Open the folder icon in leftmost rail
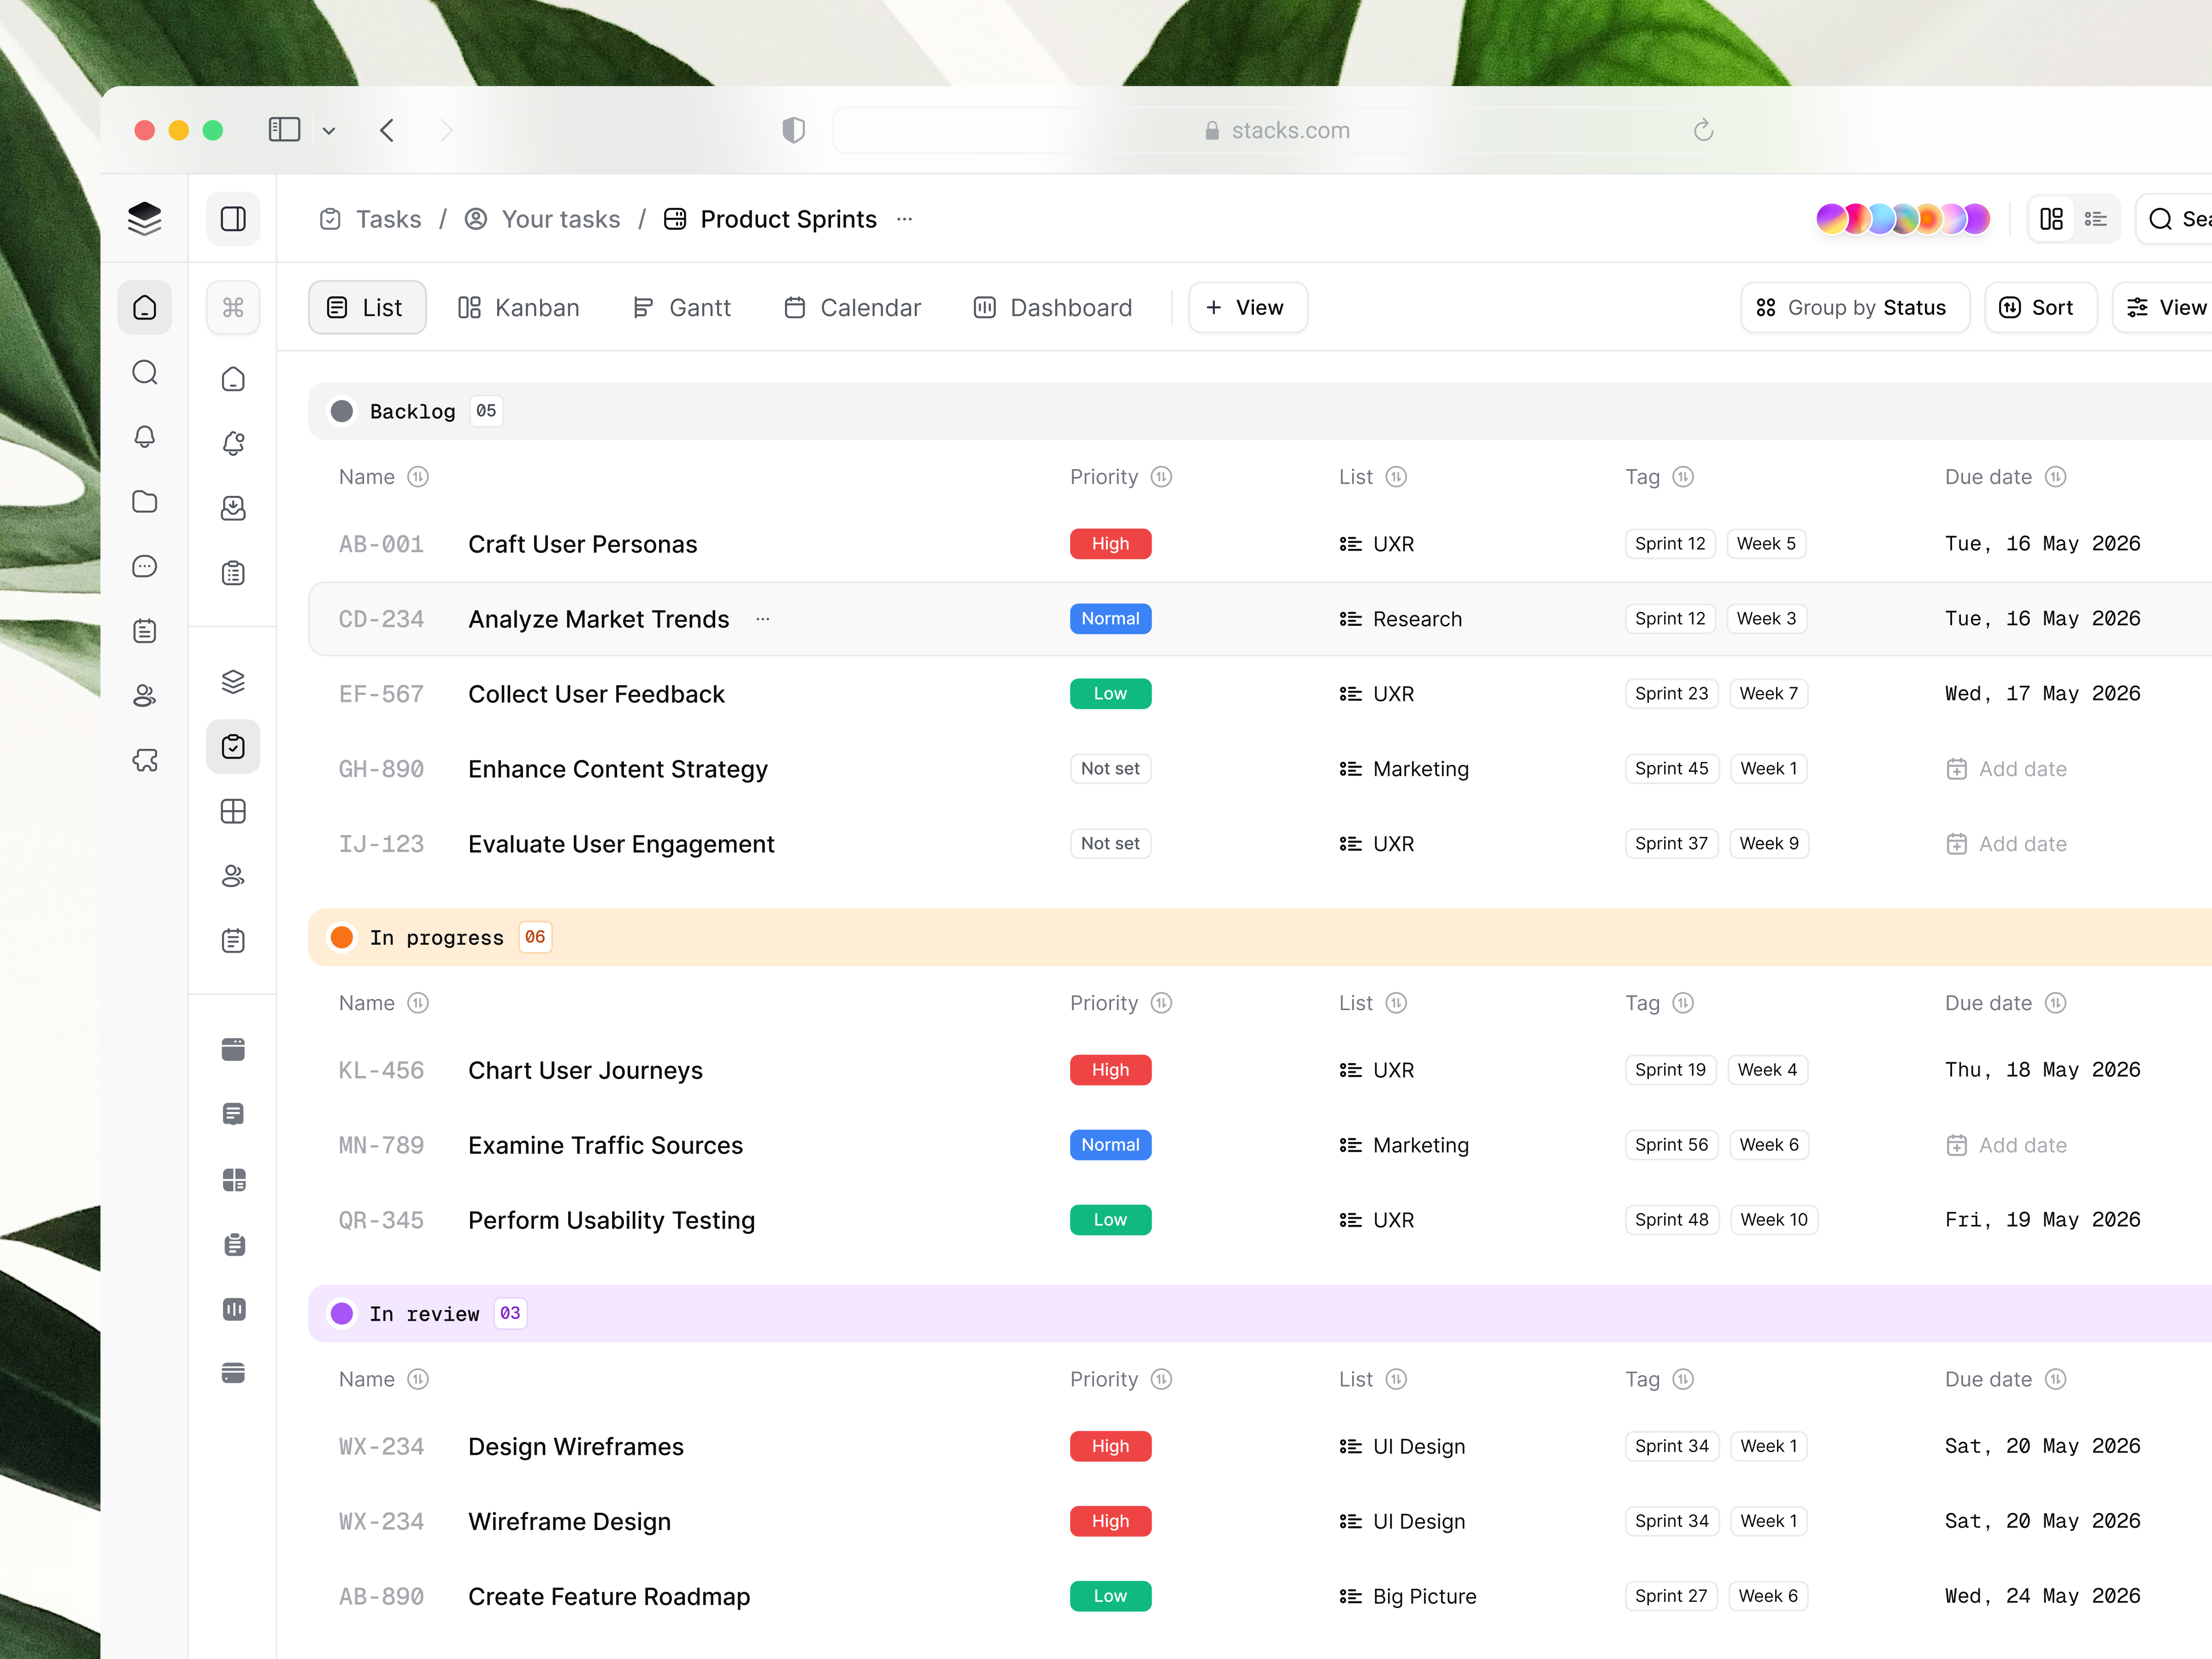Image resolution: width=2212 pixels, height=1659 pixels. 145,501
